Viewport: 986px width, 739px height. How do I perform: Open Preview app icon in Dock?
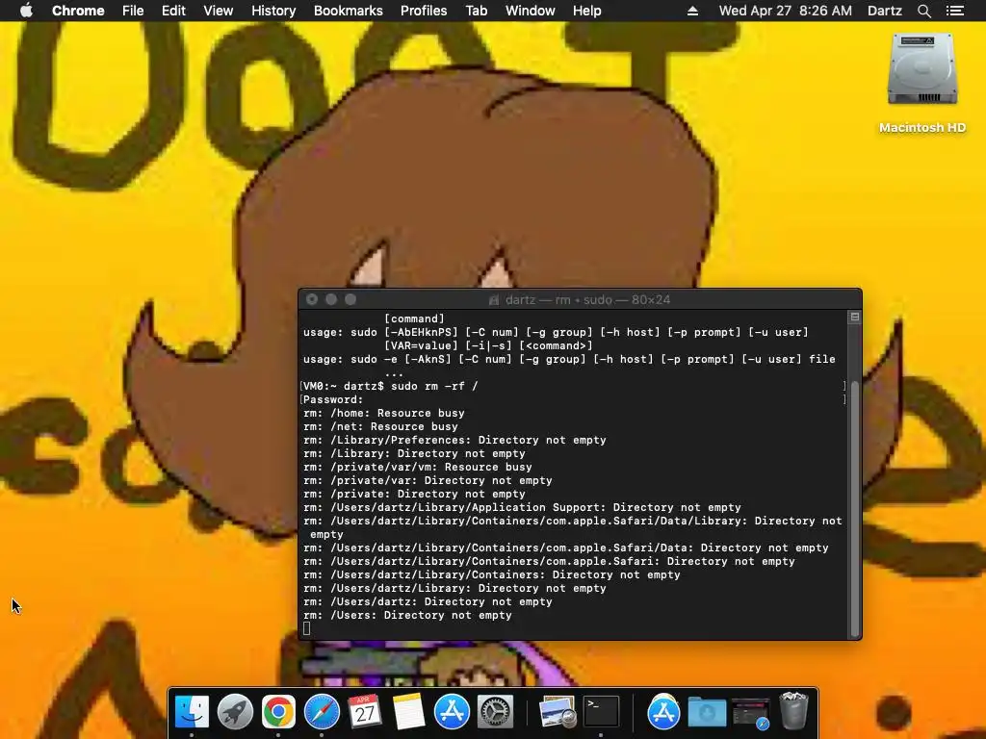[x=558, y=712]
